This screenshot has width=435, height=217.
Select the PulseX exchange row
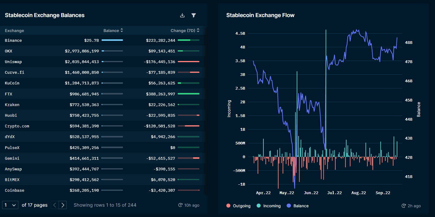click(x=102, y=148)
